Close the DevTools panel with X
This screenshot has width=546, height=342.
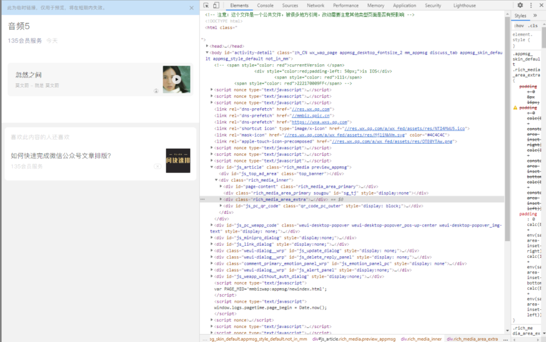pyautogui.click(x=541, y=5)
